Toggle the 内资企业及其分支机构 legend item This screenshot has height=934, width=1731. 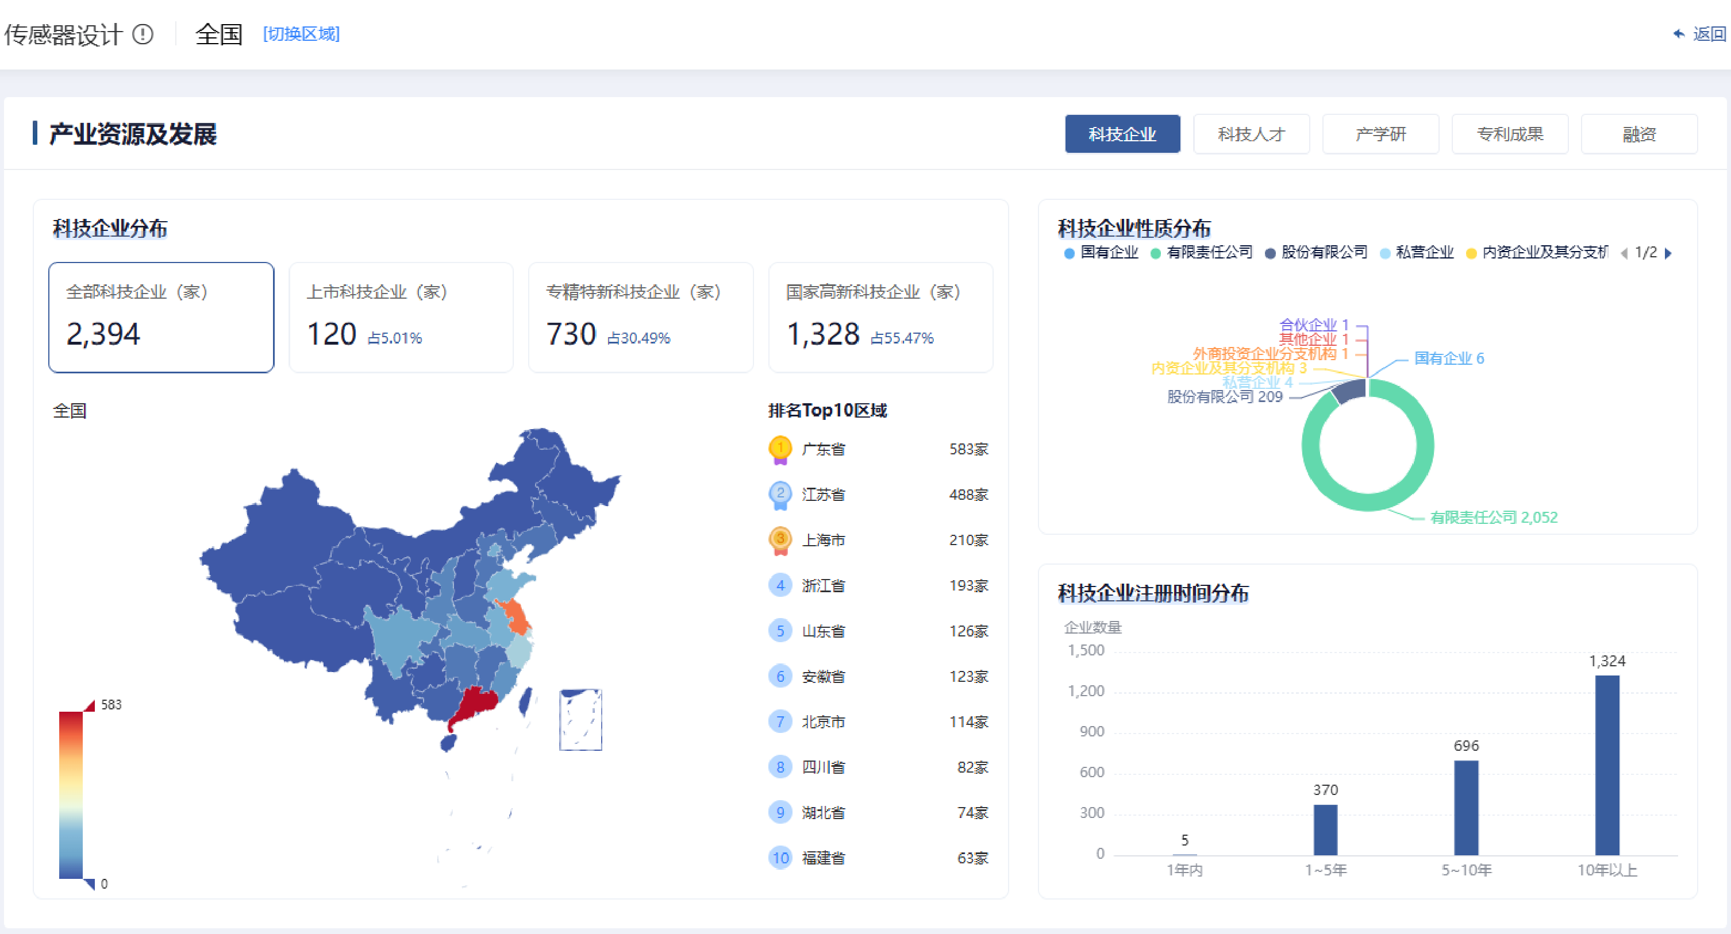pyautogui.click(x=1537, y=253)
